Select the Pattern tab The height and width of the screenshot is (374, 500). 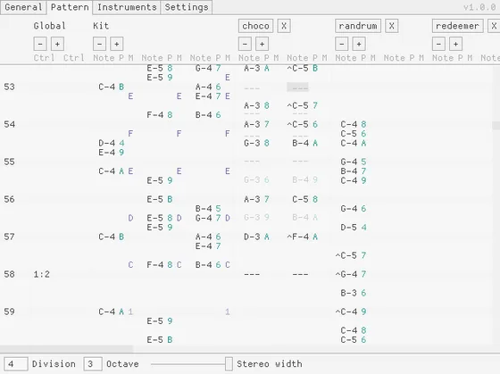(70, 7)
